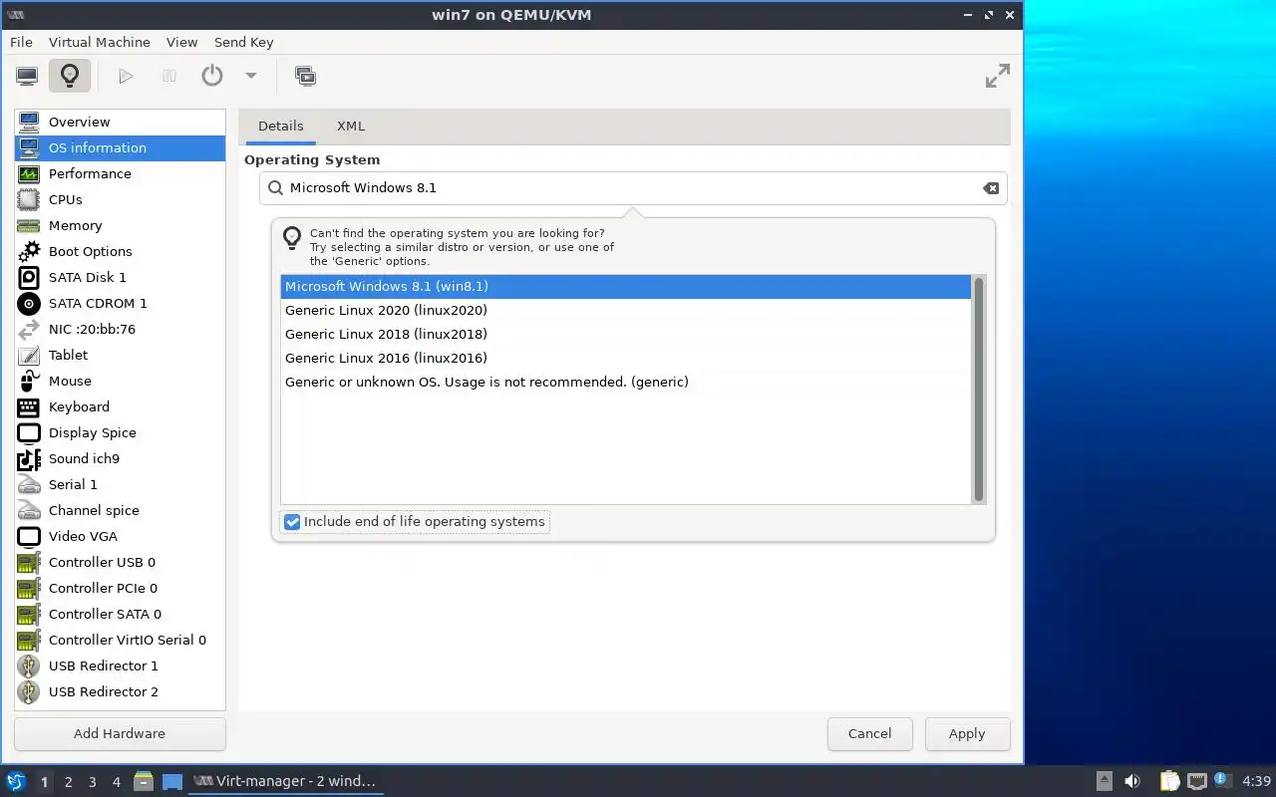Switch to fullscreen with arrows icon
The width and height of the screenshot is (1276, 797).
pos(998,76)
